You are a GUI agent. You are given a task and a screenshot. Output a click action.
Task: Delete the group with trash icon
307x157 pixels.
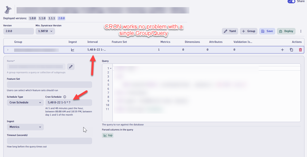click(x=300, y=50)
